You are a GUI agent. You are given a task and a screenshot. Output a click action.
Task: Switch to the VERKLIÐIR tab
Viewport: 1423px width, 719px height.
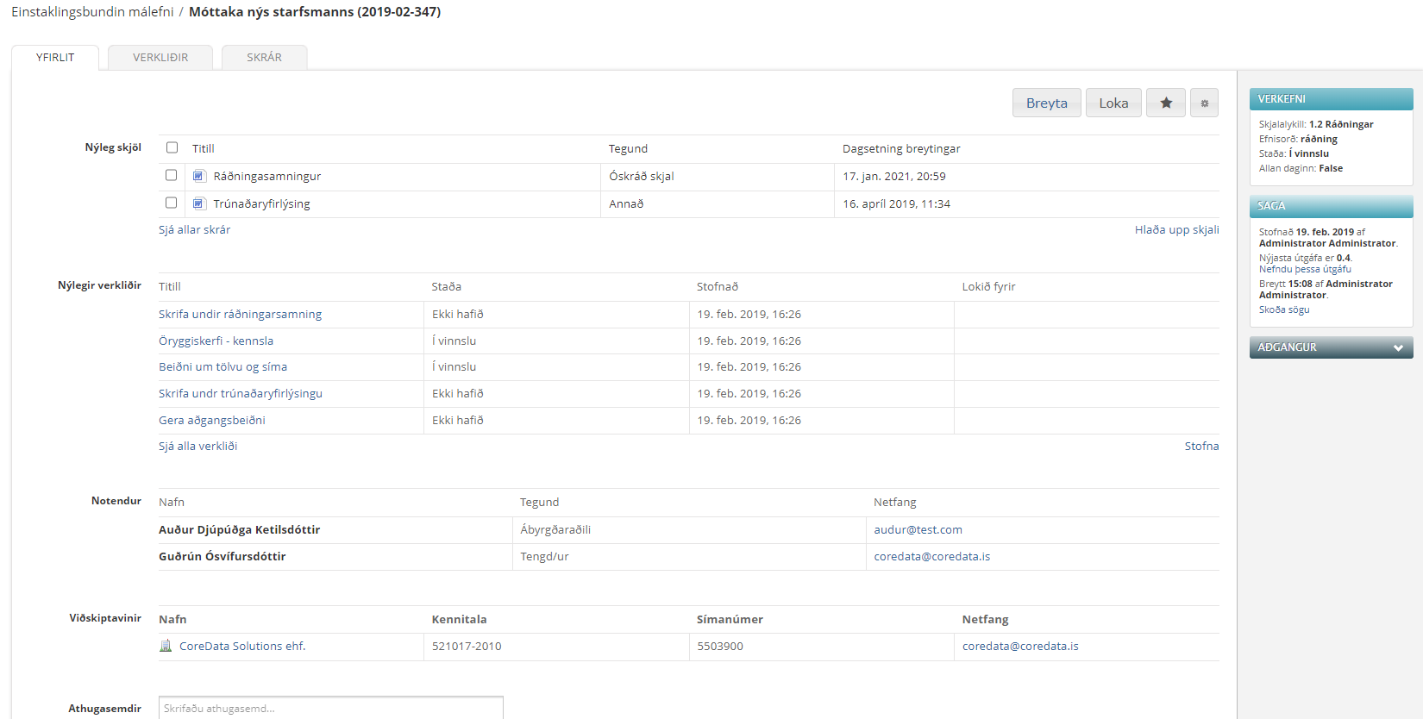pyautogui.click(x=160, y=58)
